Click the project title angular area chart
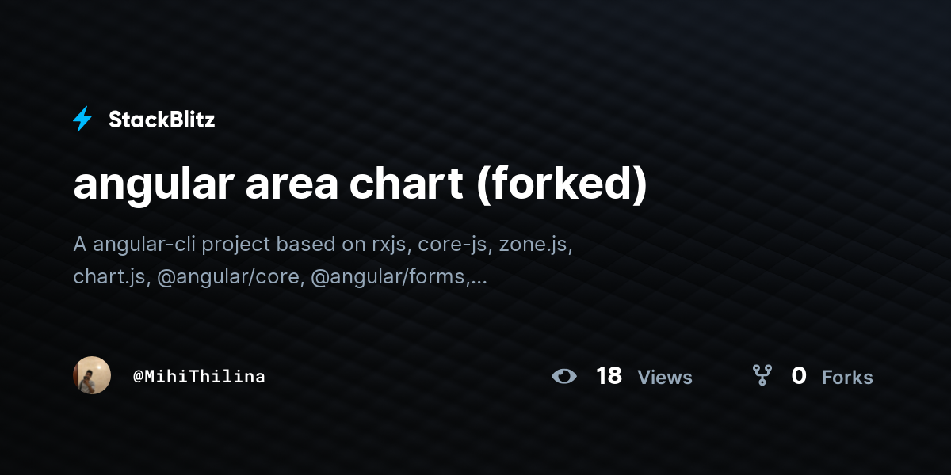The height and width of the screenshot is (475, 951). (x=268, y=185)
